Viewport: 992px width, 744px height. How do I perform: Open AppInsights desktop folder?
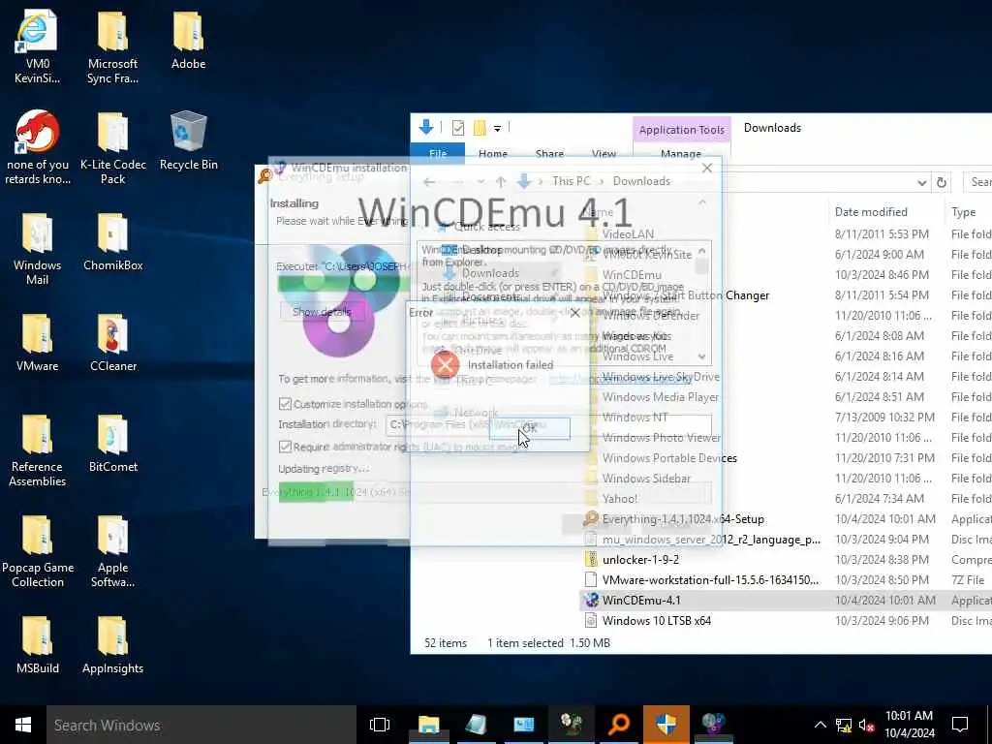tap(112, 644)
